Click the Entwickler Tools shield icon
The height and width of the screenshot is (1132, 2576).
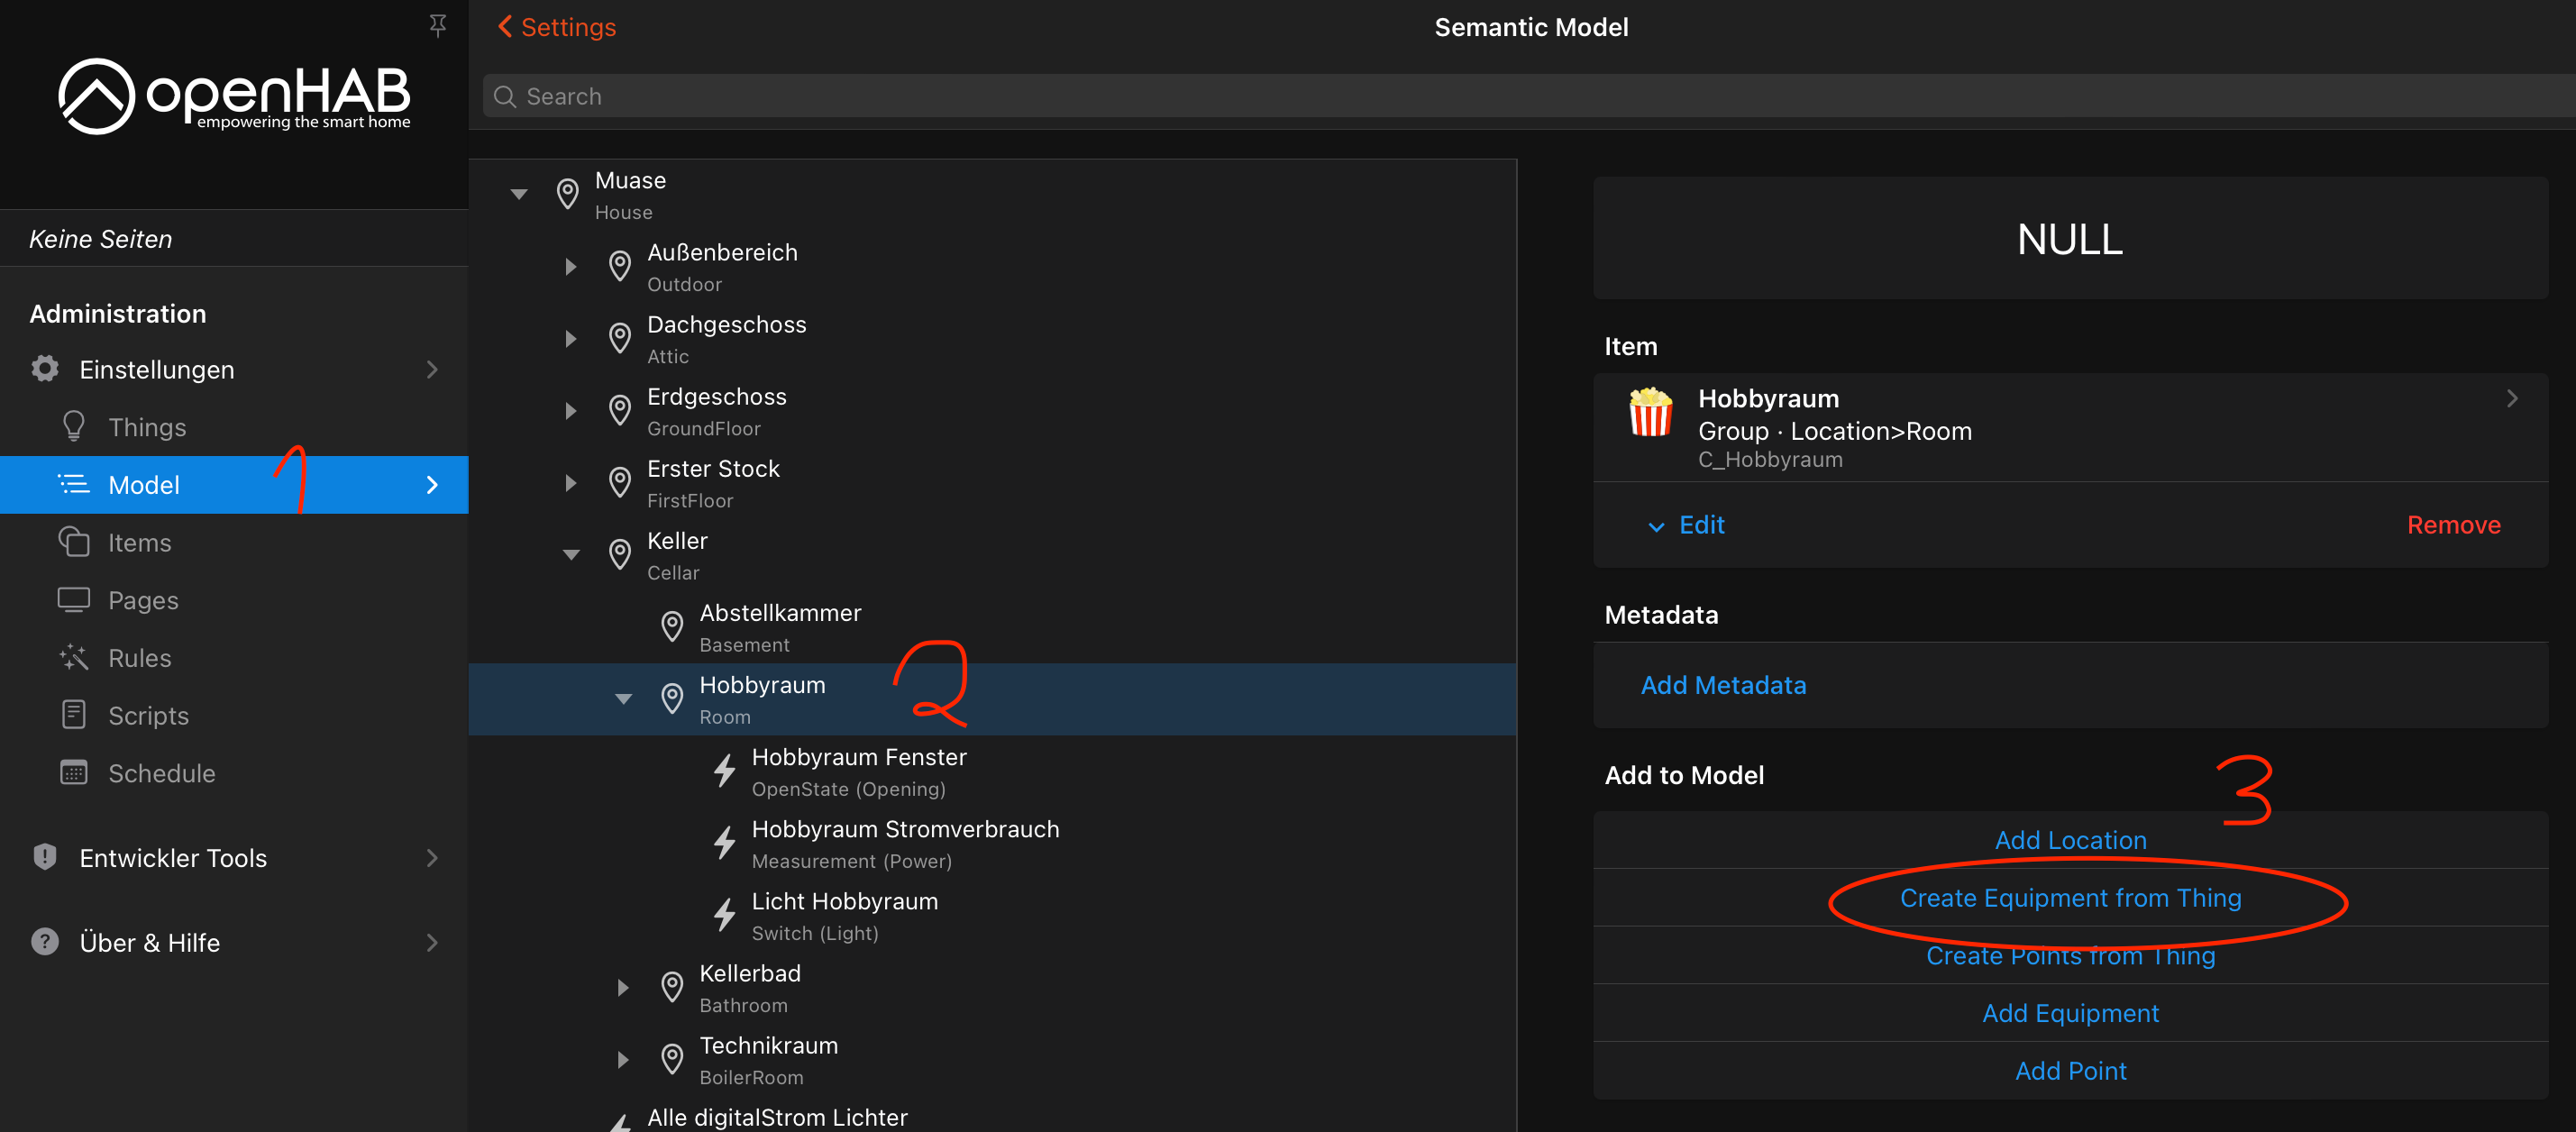point(45,857)
